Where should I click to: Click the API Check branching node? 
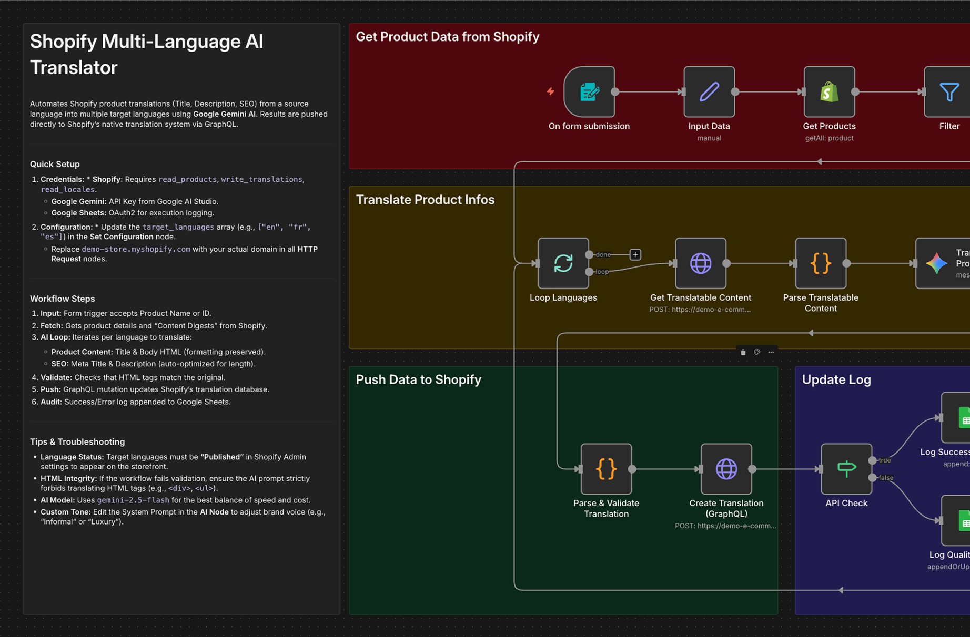click(846, 469)
